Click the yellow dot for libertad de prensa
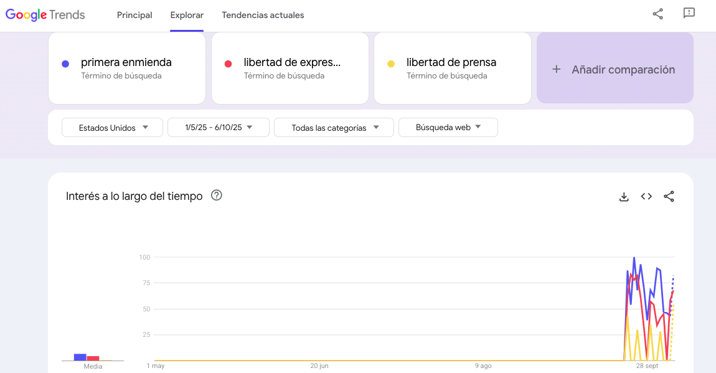This screenshot has width=716, height=373. coord(391,64)
